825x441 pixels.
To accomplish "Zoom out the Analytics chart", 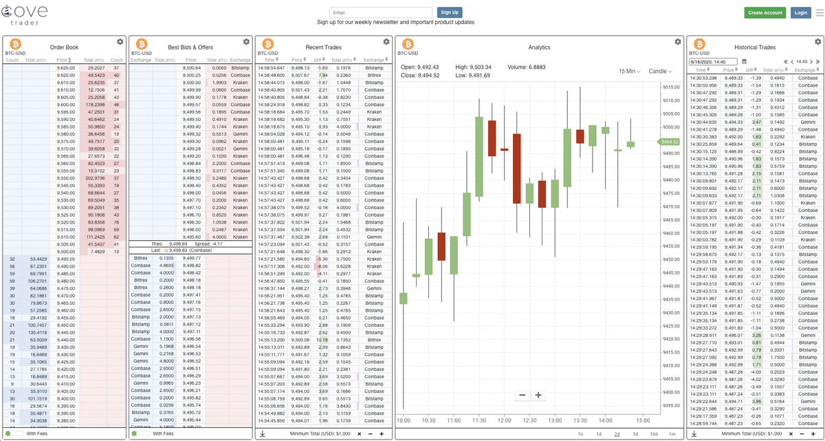I will pyautogui.click(x=522, y=395).
